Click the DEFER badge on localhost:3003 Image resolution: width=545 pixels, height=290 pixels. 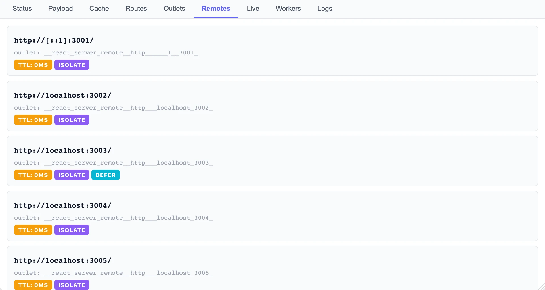point(106,175)
